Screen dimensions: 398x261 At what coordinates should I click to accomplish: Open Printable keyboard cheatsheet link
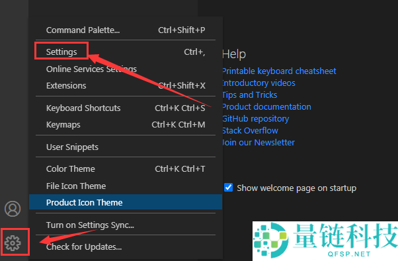coord(279,71)
